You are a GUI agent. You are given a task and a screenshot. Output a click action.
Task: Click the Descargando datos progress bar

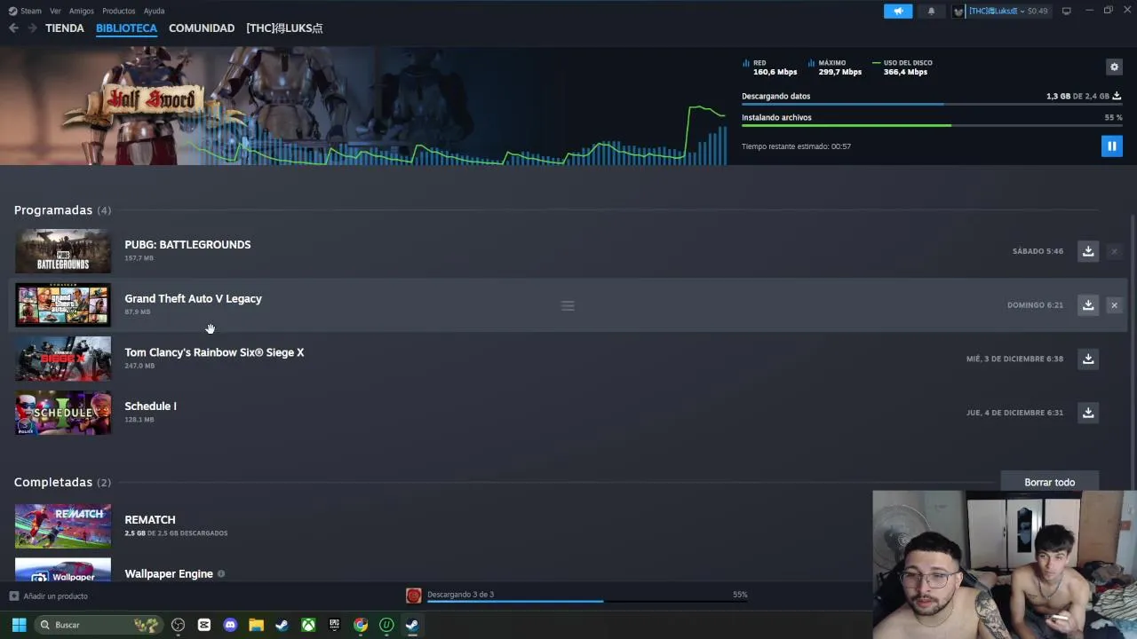coord(931,105)
